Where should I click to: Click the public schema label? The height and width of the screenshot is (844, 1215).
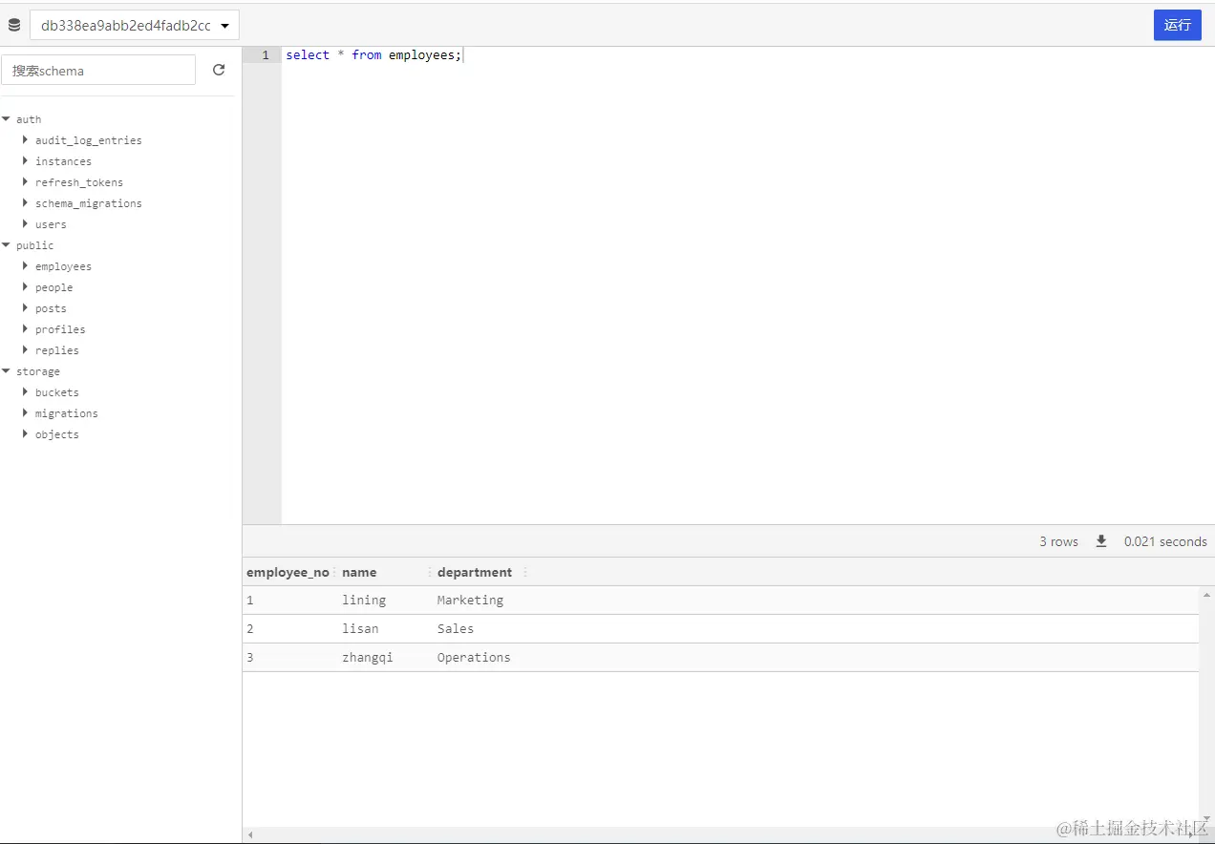point(35,245)
